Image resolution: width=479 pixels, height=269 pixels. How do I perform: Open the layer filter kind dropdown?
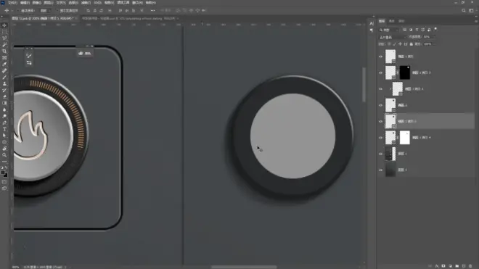[x=389, y=30]
